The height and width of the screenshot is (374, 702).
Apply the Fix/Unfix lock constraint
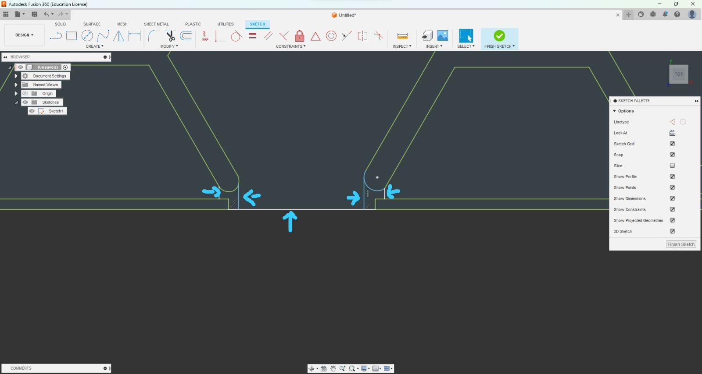pyautogui.click(x=300, y=36)
